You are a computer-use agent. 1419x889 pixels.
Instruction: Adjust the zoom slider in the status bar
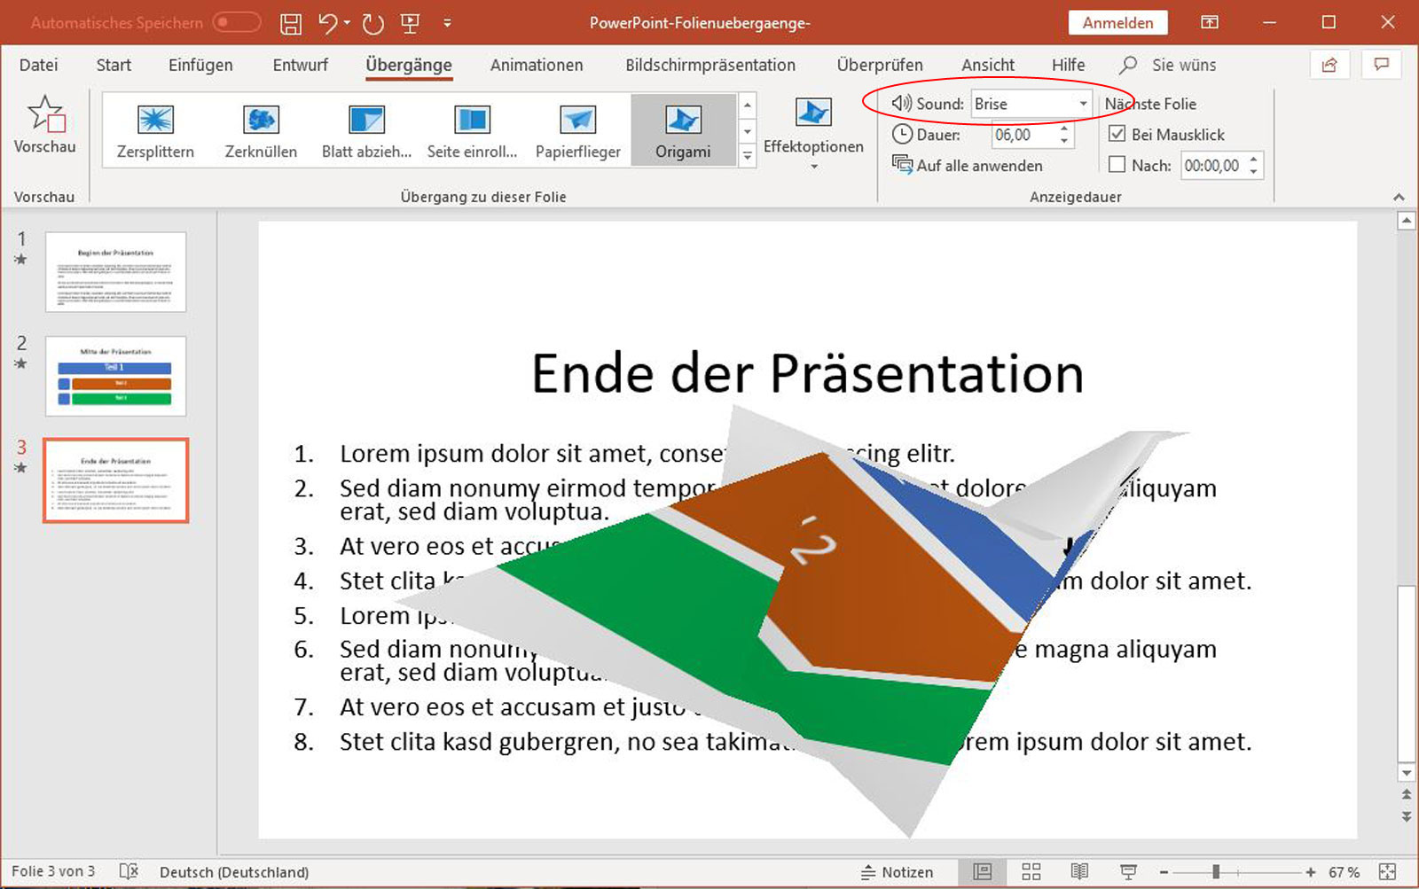1216,872
